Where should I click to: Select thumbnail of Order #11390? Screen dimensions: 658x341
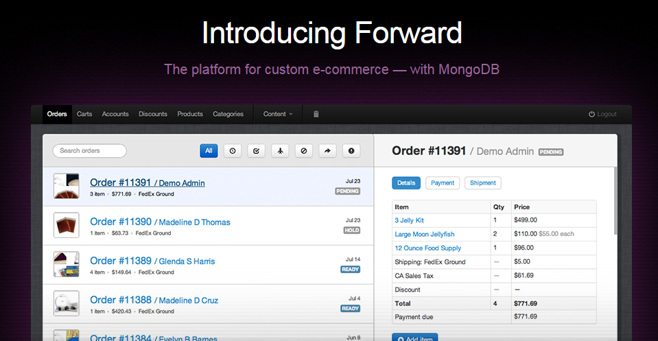67,225
